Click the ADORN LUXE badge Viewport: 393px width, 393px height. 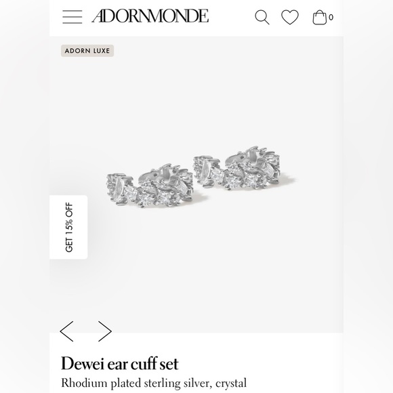pyautogui.click(x=87, y=51)
